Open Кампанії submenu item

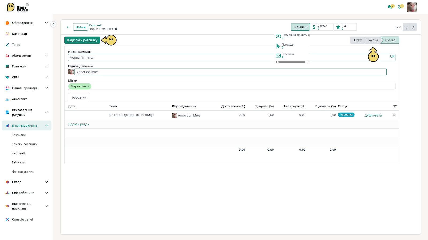point(18,153)
